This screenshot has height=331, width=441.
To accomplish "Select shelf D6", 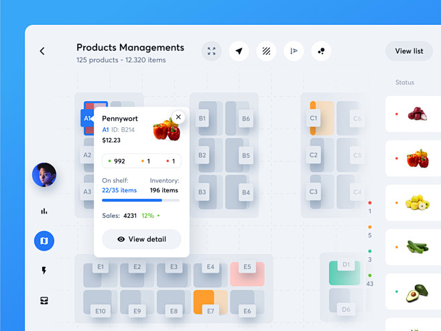I will 346,310.
